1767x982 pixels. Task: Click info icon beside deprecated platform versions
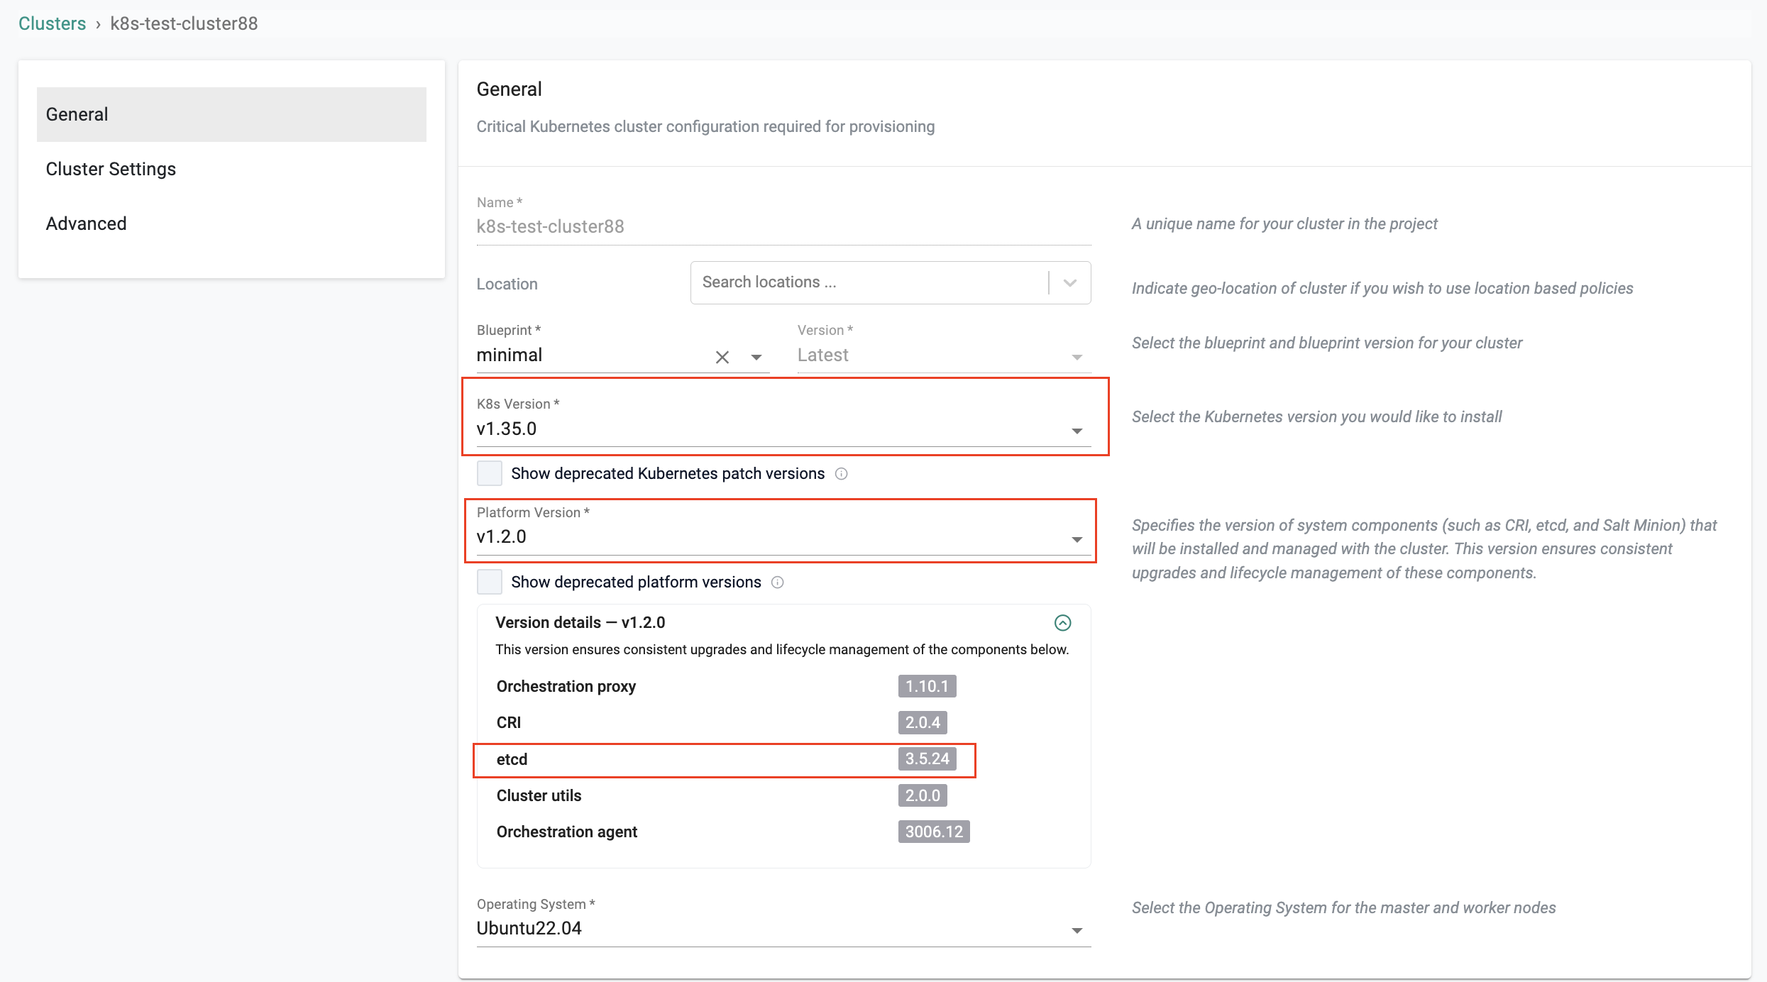point(777,583)
